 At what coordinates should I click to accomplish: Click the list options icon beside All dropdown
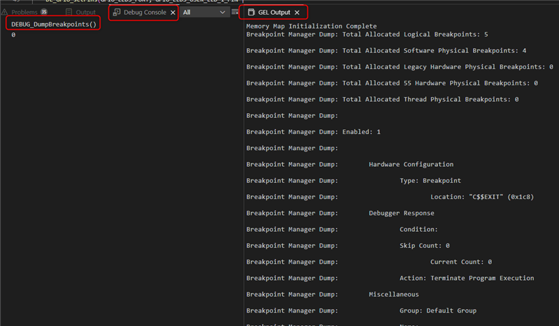[235, 12]
